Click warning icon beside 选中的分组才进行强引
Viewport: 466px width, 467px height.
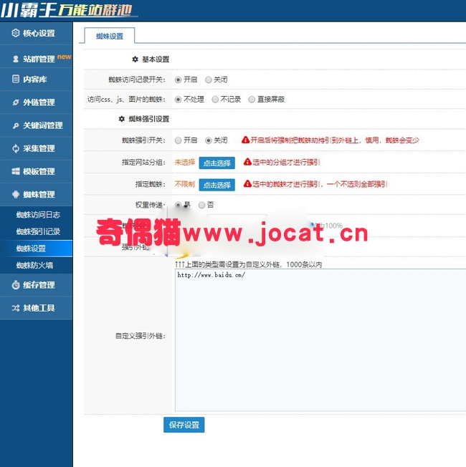pos(247,162)
